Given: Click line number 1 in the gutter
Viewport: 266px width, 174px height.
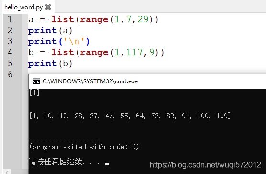Looking at the screenshot, I should tap(10, 19).
